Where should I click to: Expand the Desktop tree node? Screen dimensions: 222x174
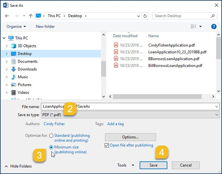click(6, 54)
